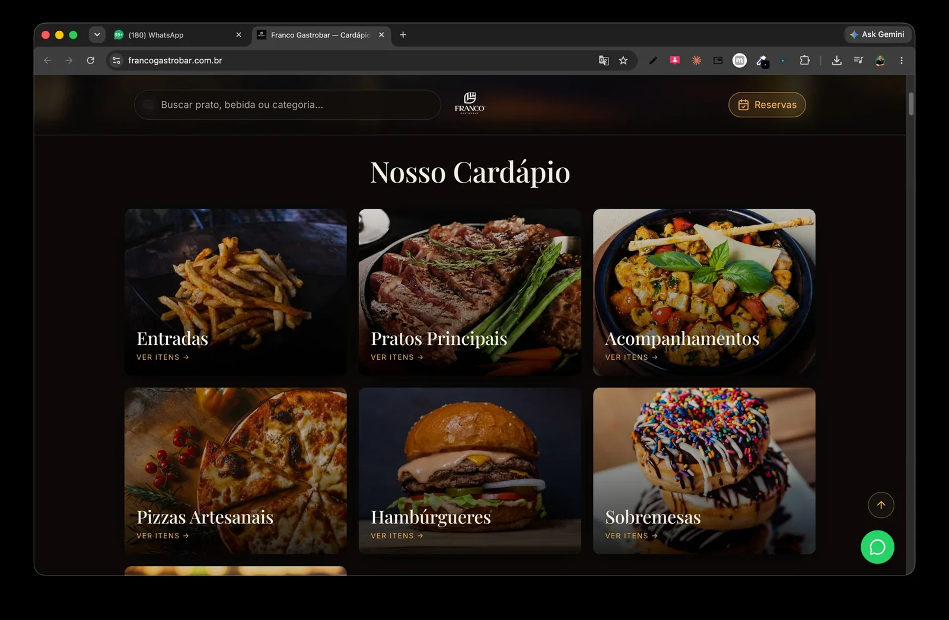The width and height of the screenshot is (949, 620).
Task: Reload the current page
Action: click(91, 60)
